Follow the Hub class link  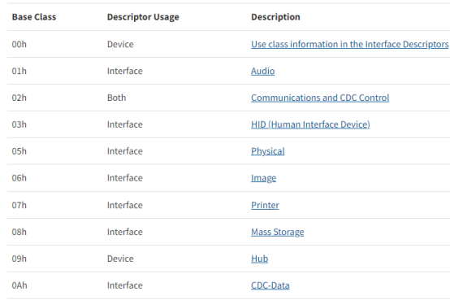[259, 259]
